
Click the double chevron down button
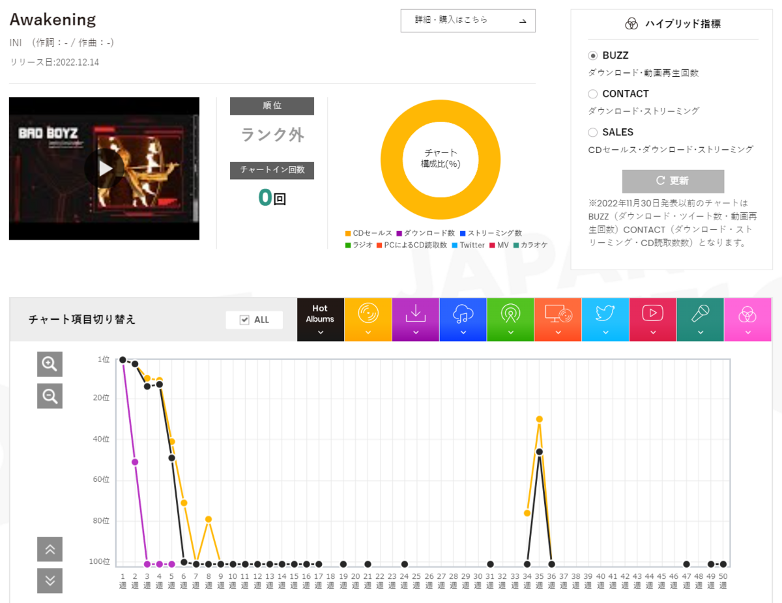coord(50,581)
